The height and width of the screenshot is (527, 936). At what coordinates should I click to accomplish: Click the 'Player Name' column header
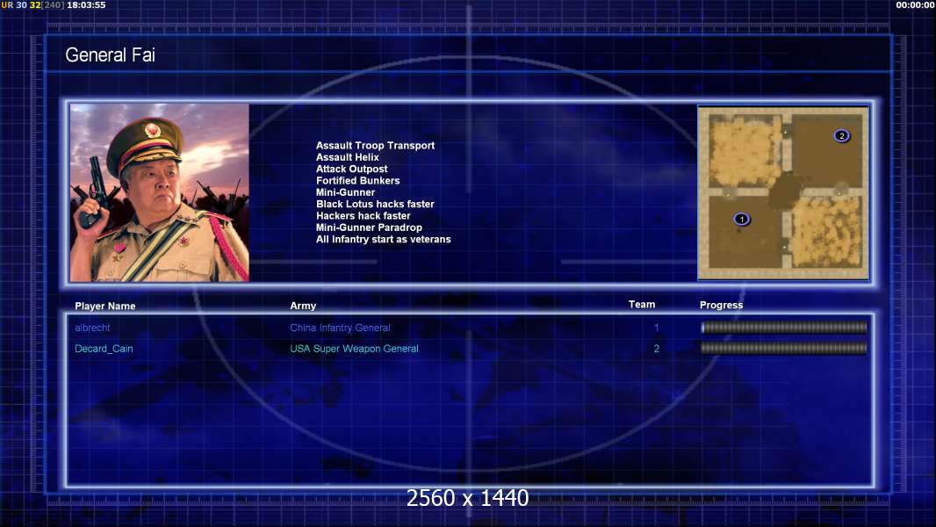tap(105, 306)
